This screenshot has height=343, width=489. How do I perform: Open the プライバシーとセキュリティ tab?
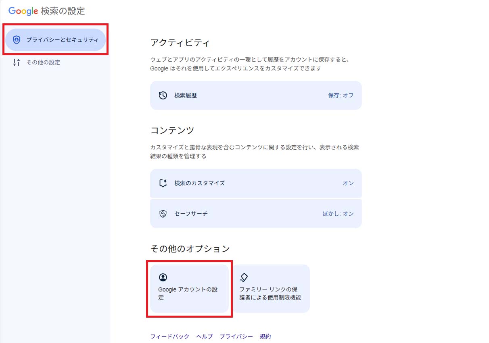pos(56,40)
